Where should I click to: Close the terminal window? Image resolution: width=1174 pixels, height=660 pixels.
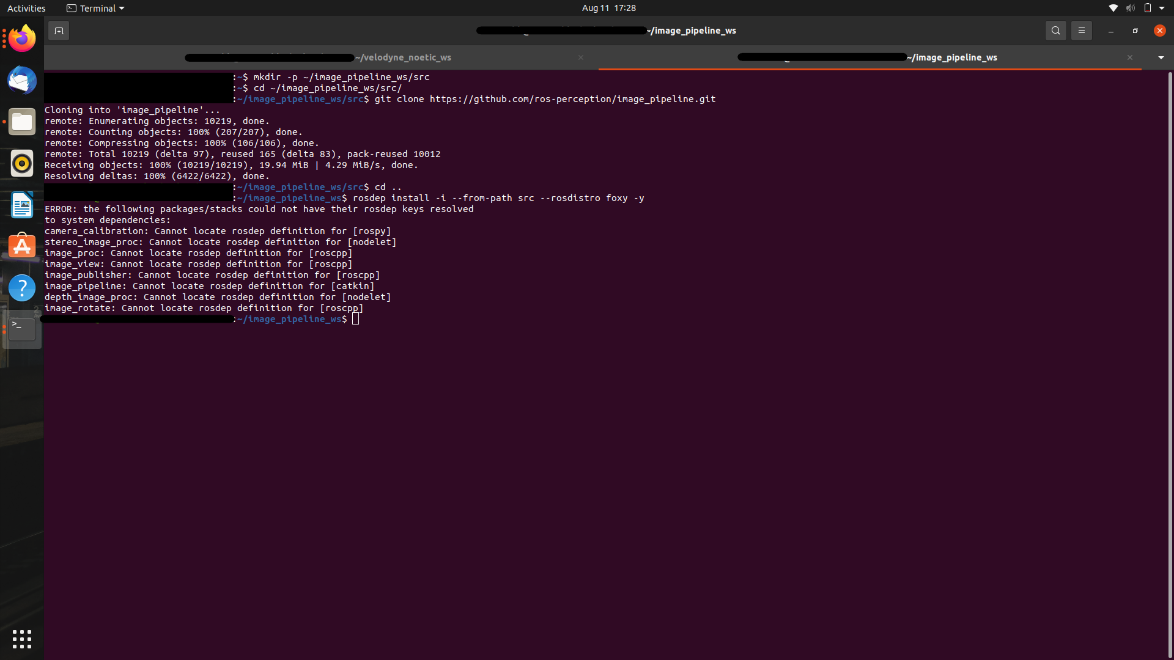[1159, 31]
